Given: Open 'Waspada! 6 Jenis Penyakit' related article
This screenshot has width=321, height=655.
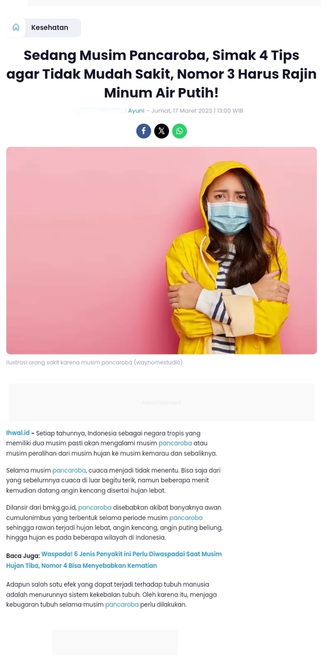Looking at the screenshot, I should (114, 559).
